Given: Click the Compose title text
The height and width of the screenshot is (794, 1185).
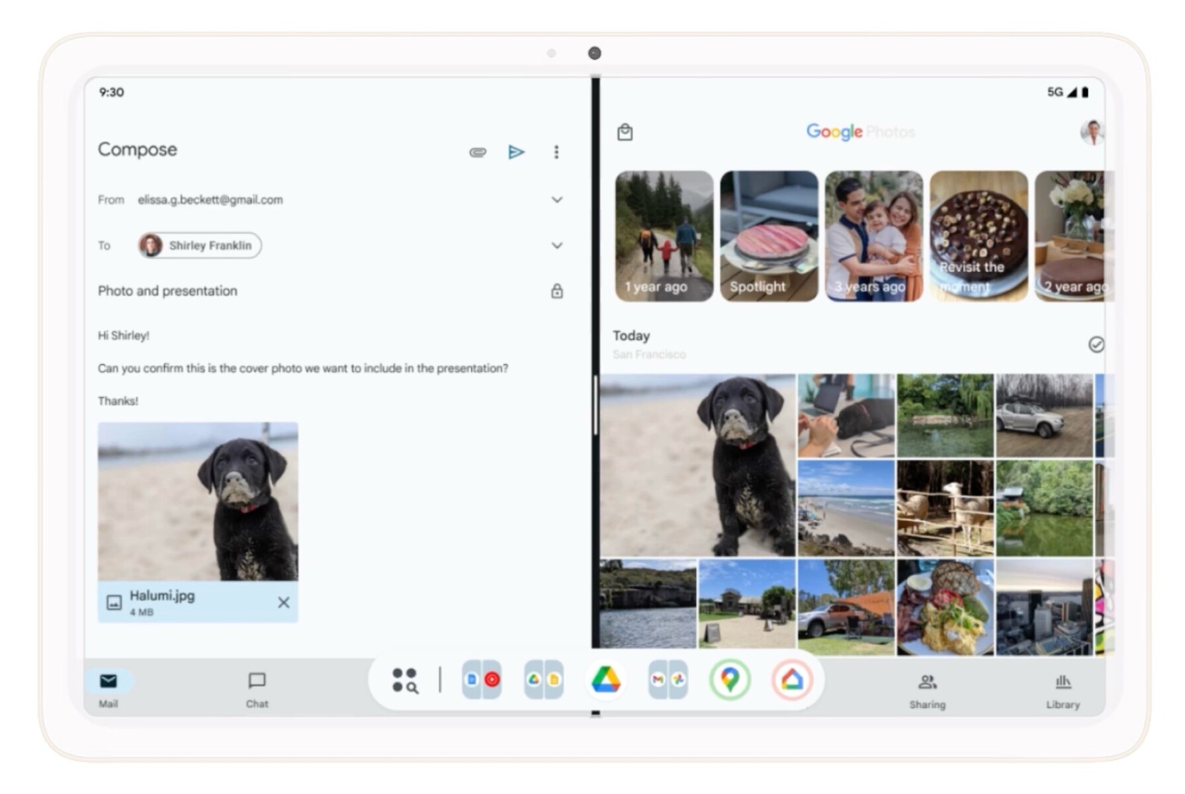Looking at the screenshot, I should (x=138, y=150).
